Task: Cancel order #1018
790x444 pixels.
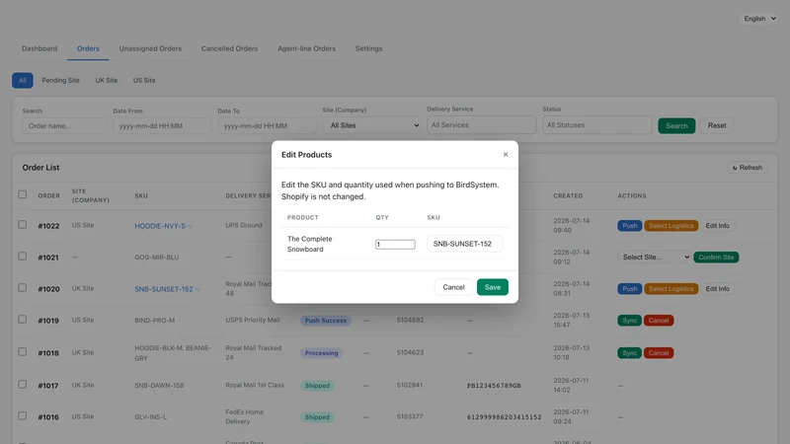Action: coord(658,353)
